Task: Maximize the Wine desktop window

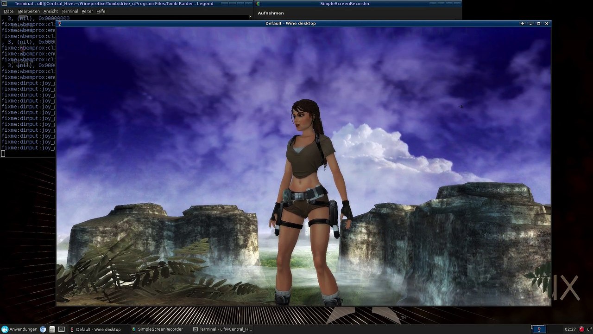Action: [538, 23]
